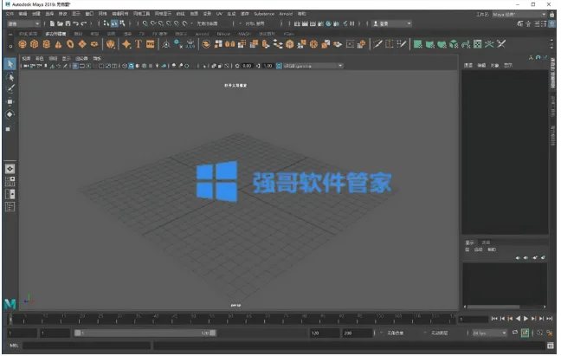Open the menu set dropdown

pos(23,23)
